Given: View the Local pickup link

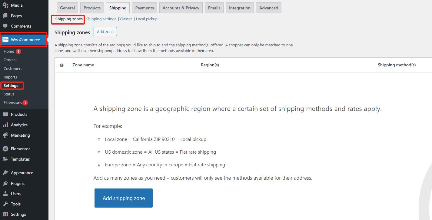Looking at the screenshot, I should (x=147, y=19).
